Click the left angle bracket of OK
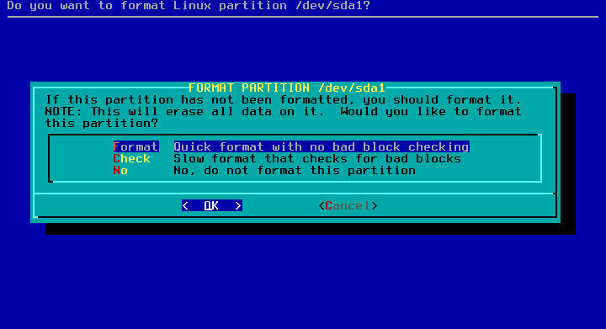This screenshot has width=606, height=329. 185,205
